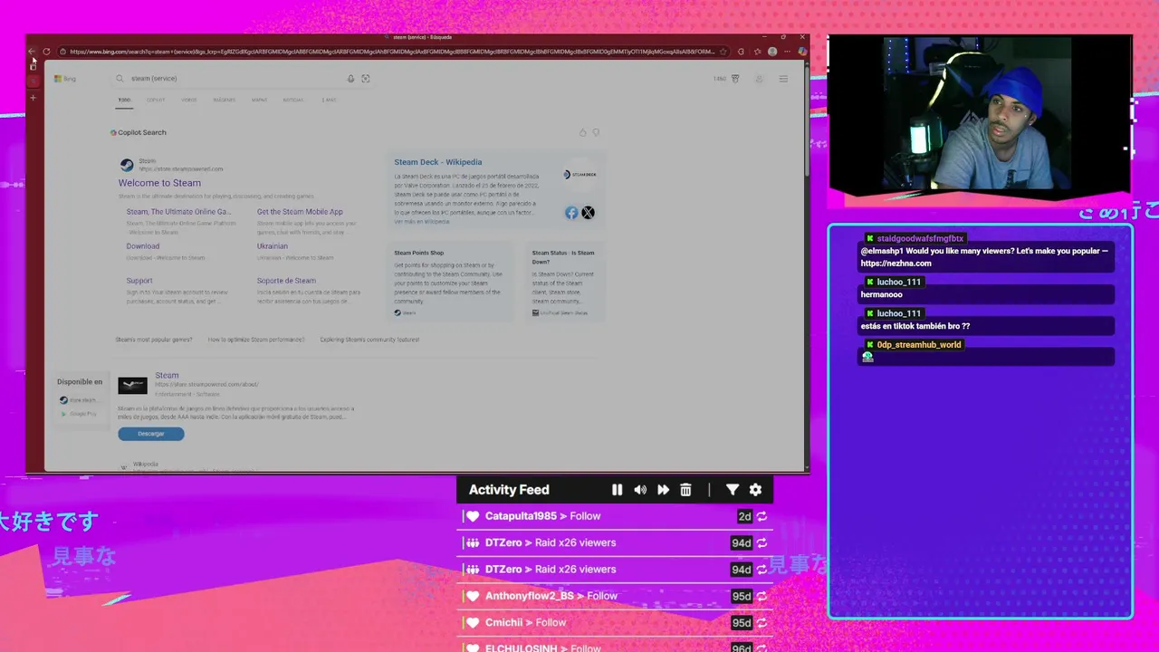Viewport: 1159px width, 652px height.
Task: Open Bing Rewards points medal icon
Action: 735,79
